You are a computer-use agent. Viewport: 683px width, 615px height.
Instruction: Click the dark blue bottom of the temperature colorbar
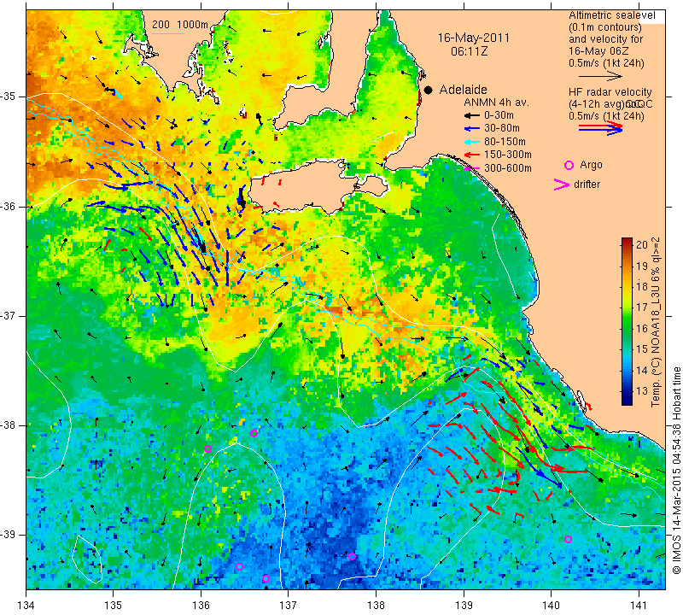tap(627, 401)
